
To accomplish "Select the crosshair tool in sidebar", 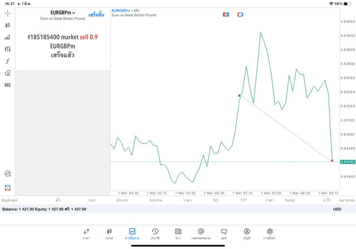I will click(x=8, y=13).
